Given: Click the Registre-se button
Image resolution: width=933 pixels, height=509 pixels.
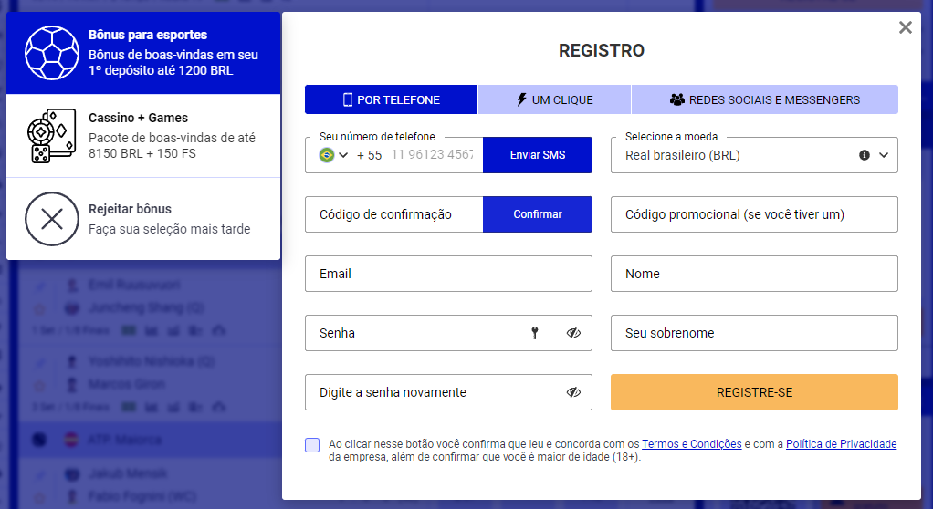Looking at the screenshot, I should (x=754, y=392).
